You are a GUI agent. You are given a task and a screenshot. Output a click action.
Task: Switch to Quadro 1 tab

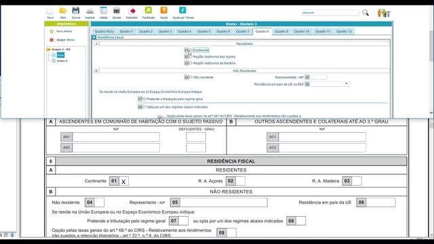126,32
